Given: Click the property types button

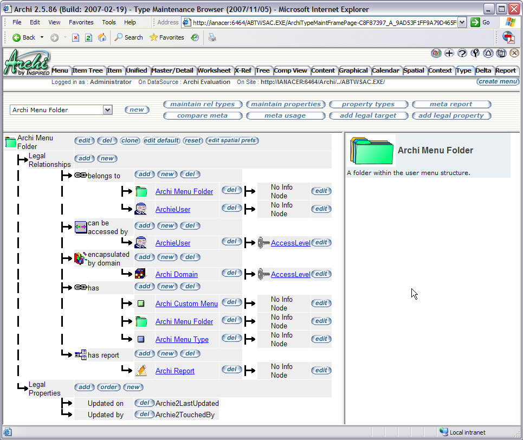Looking at the screenshot, I should pyautogui.click(x=368, y=104).
